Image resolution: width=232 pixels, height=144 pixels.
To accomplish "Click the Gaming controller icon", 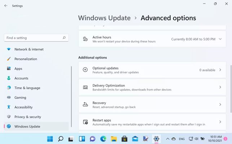I will pyautogui.click(x=9, y=97).
